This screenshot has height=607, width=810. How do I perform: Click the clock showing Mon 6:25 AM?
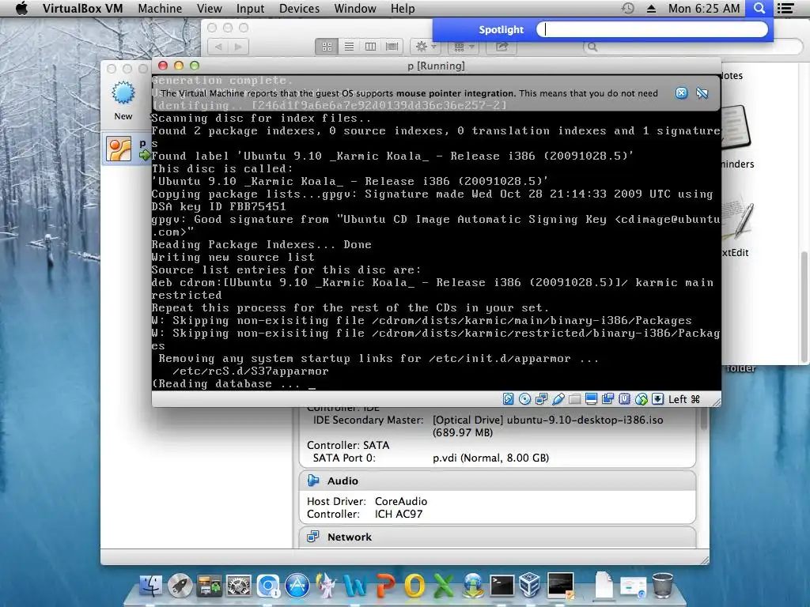tap(703, 8)
